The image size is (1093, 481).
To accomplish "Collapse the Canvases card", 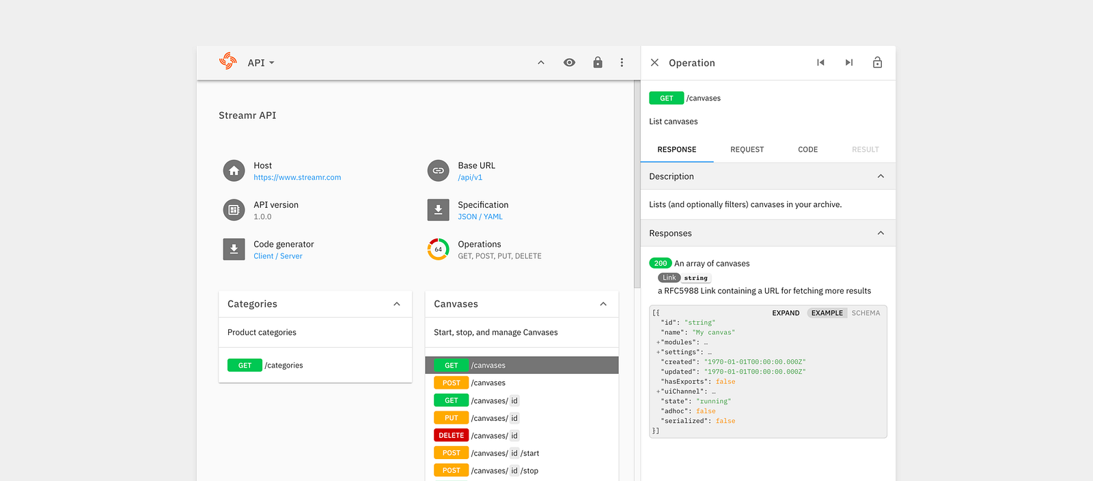I will click(x=603, y=304).
